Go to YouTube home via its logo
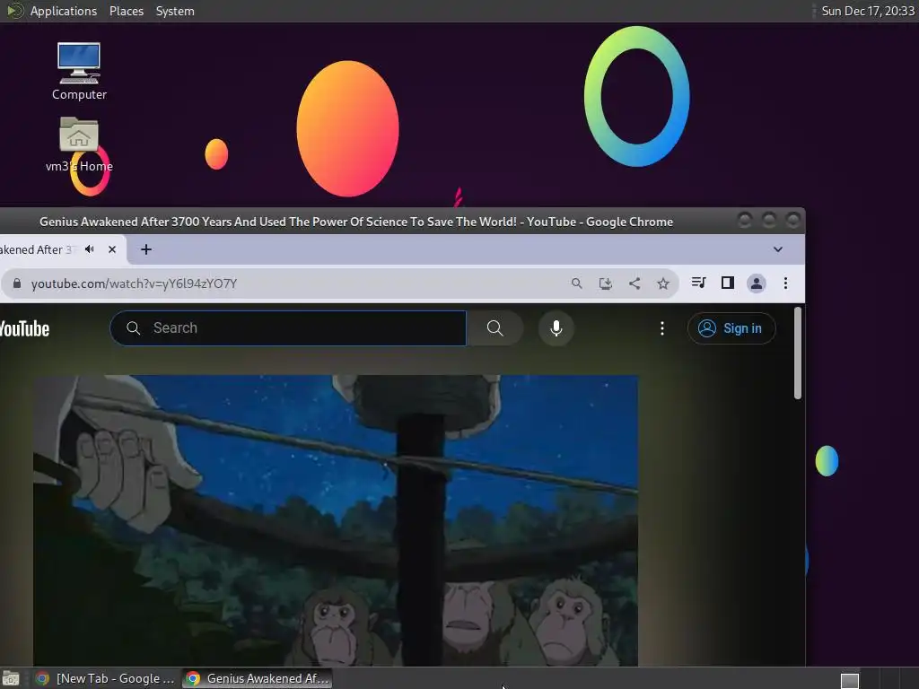The height and width of the screenshot is (689, 919). (x=24, y=328)
